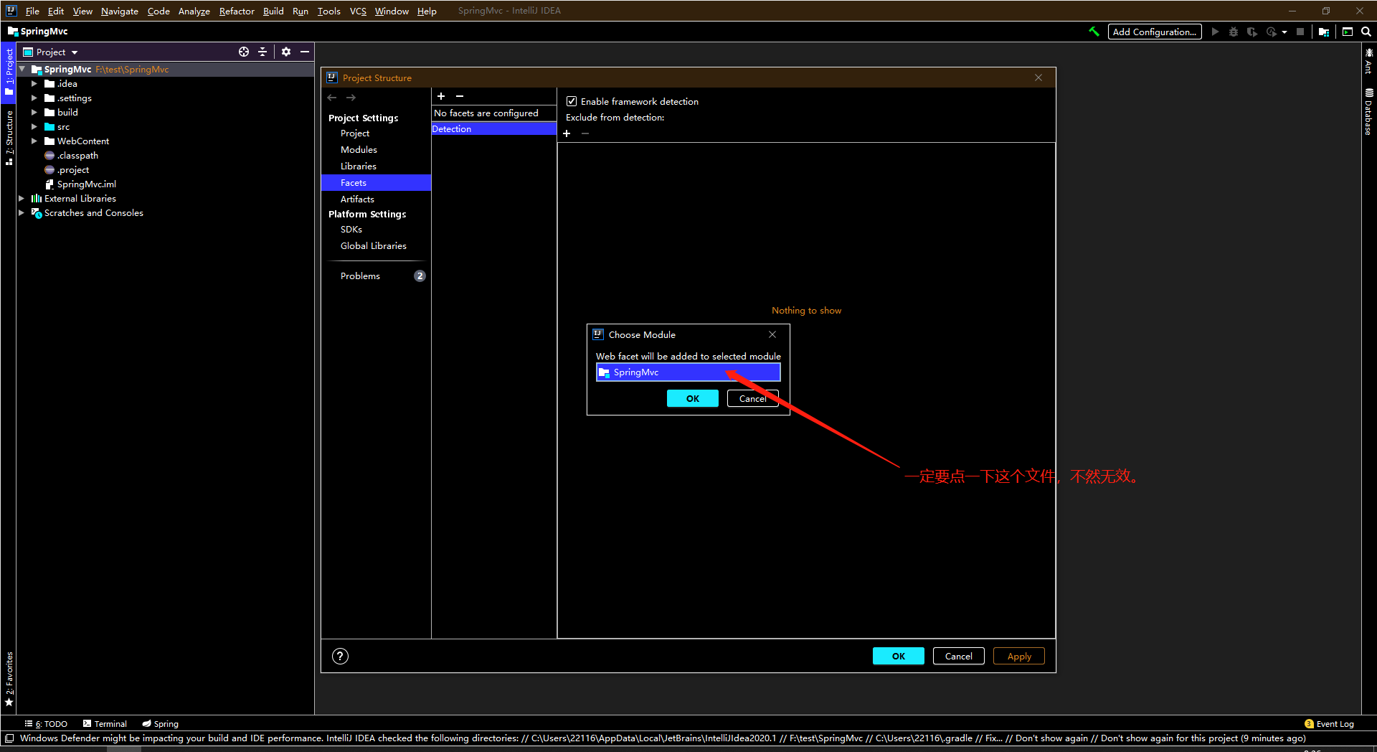Screen dimensions: 1377x752
Task: Click the Stop icon in the run toolbar
Action: click(x=1301, y=32)
